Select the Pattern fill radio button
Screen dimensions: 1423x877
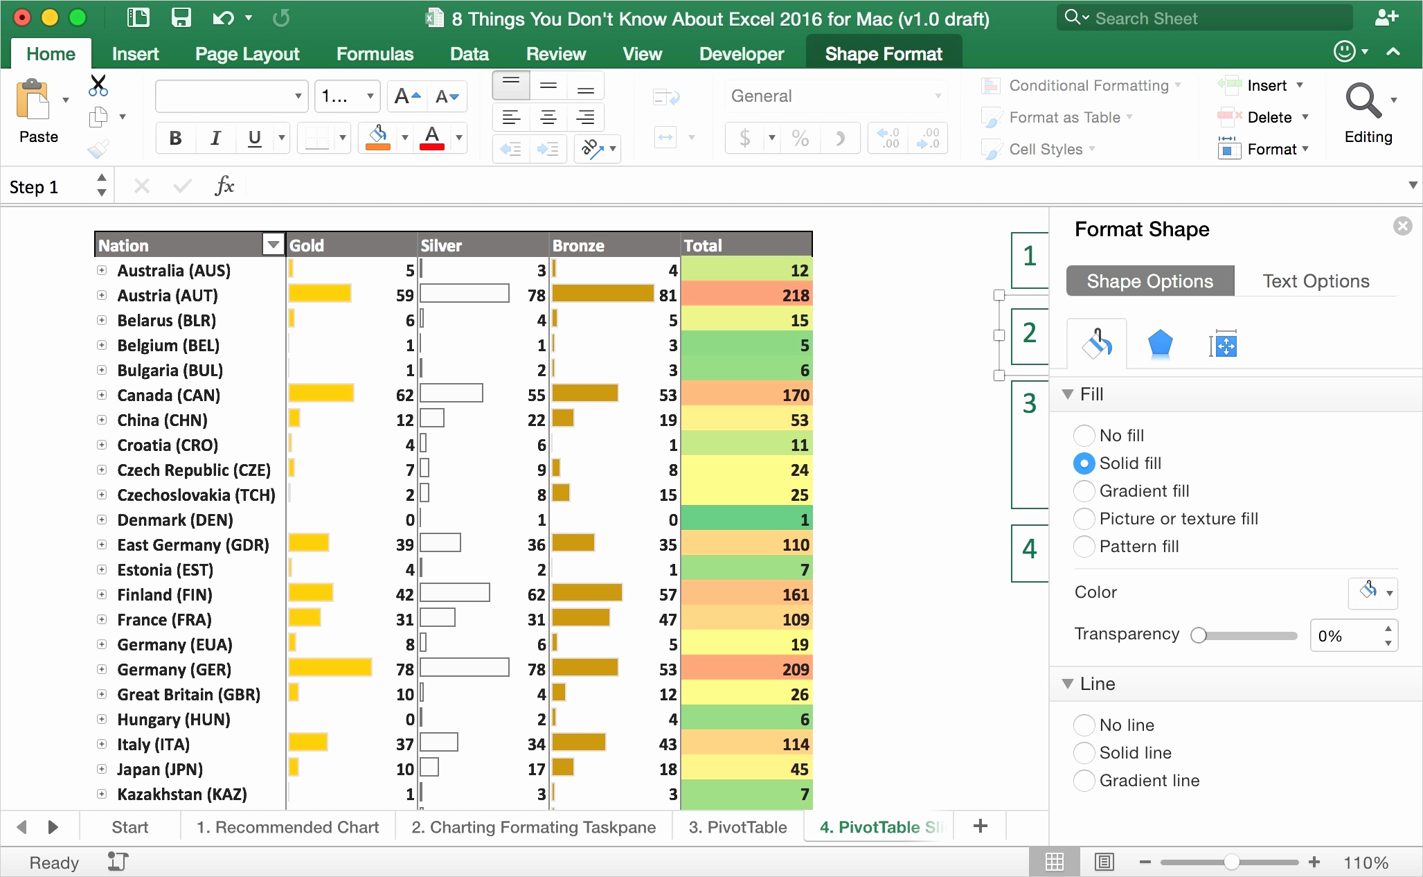tap(1084, 546)
